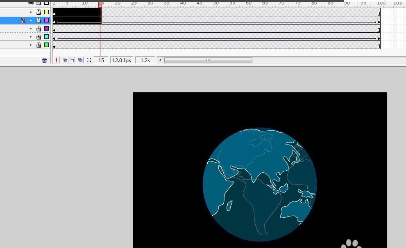Screen dimensions: 406x248
Task: Unlock the yellow layer
Action: click(x=39, y=12)
